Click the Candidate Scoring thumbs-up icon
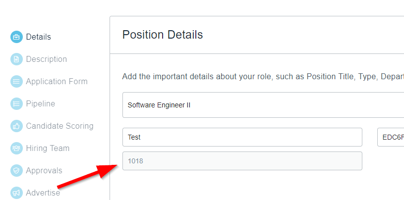Screen dimensions: 404x200 [16, 126]
